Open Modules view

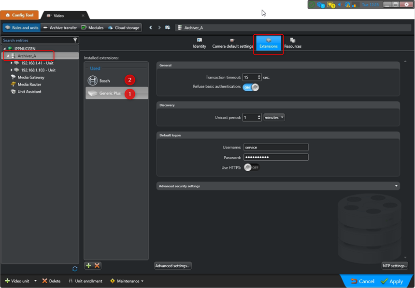(92, 27)
